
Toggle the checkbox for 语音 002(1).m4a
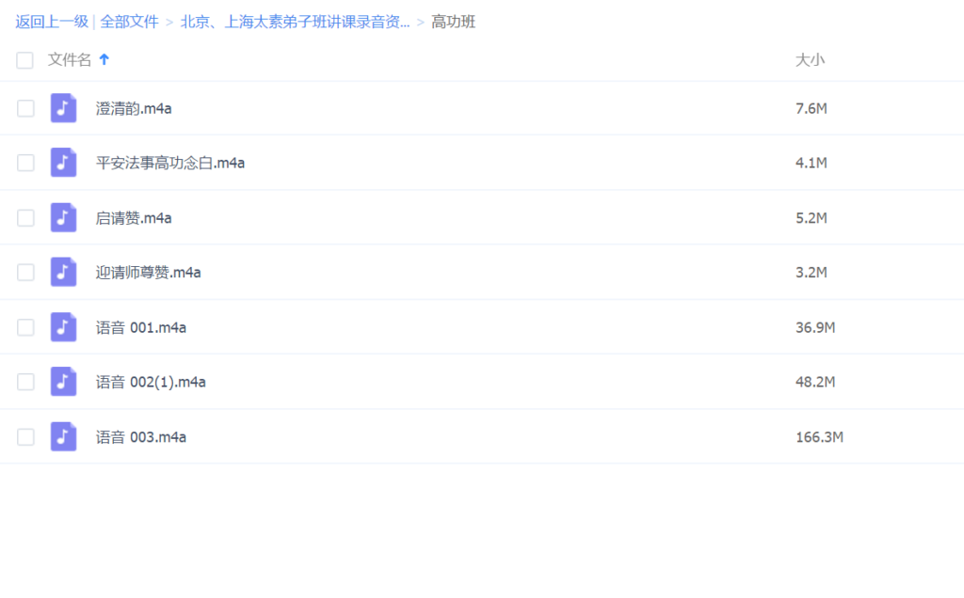[25, 382]
